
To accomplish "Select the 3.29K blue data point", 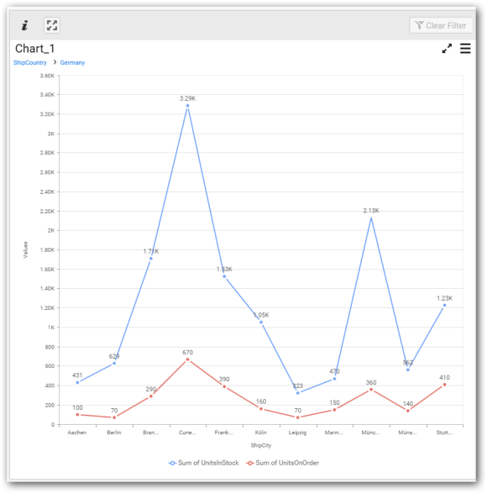I will (x=187, y=106).
